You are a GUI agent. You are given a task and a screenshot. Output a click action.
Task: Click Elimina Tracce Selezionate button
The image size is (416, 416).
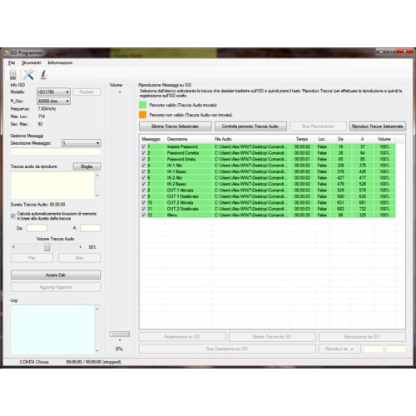176,126
